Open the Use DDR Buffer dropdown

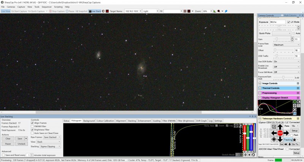287,61
